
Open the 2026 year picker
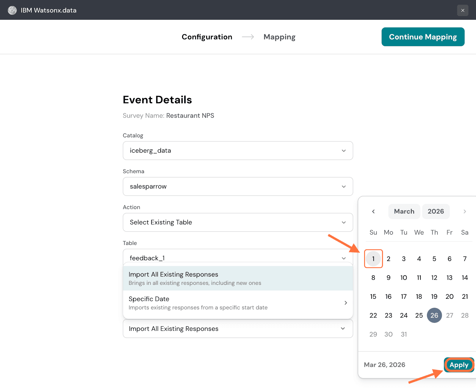[436, 211]
